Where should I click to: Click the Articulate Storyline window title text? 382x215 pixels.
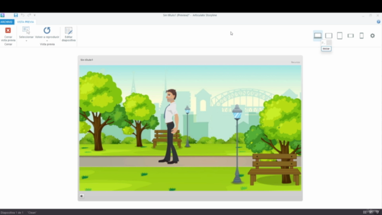coord(190,15)
